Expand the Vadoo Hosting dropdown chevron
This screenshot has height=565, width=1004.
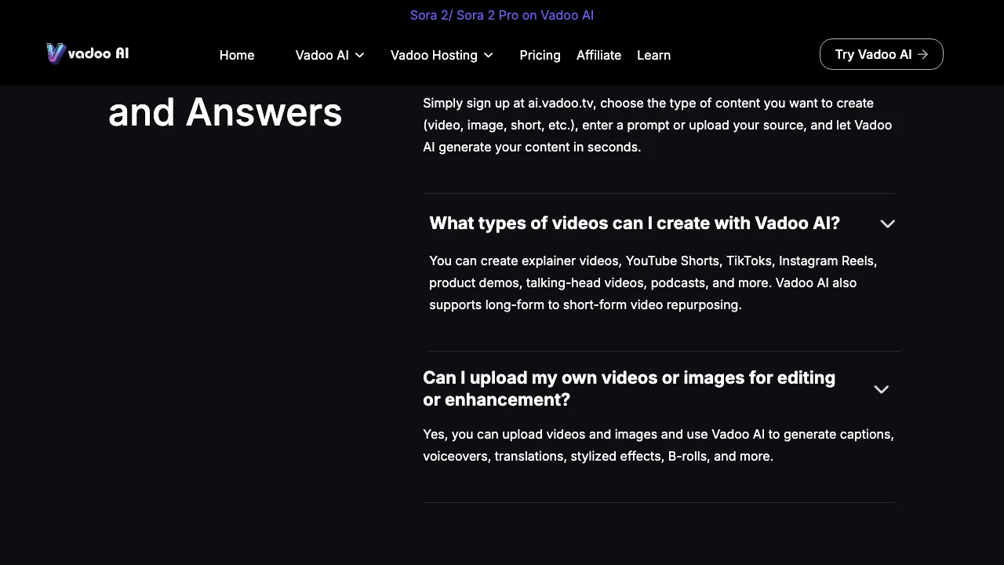489,55
